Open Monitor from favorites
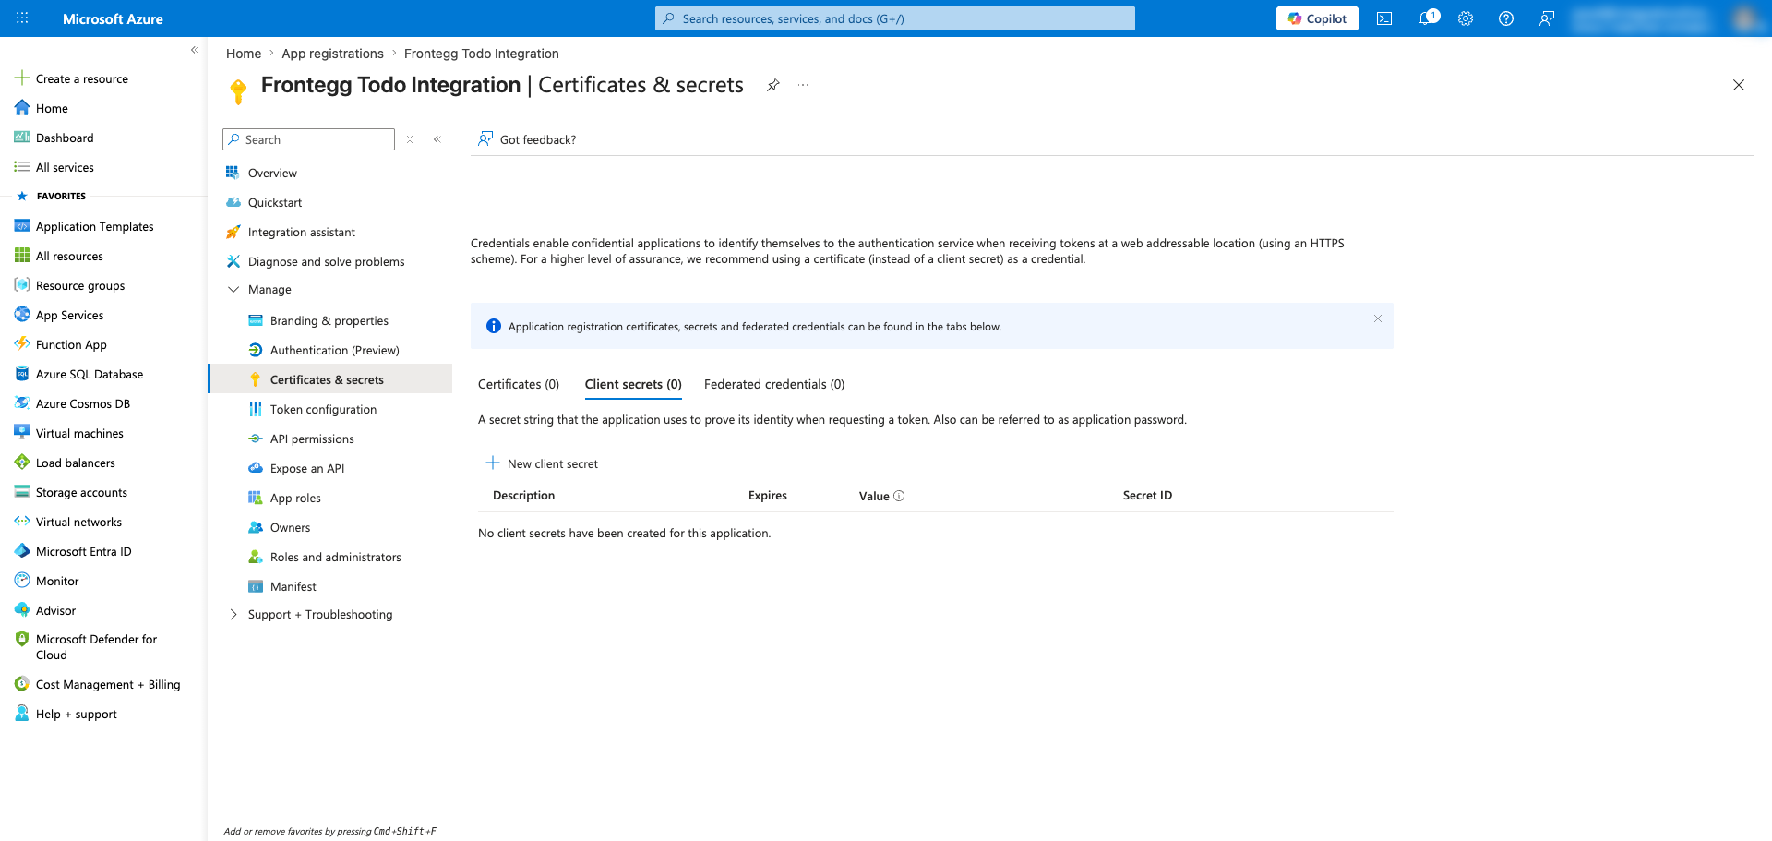The height and width of the screenshot is (841, 1772). coord(47,581)
